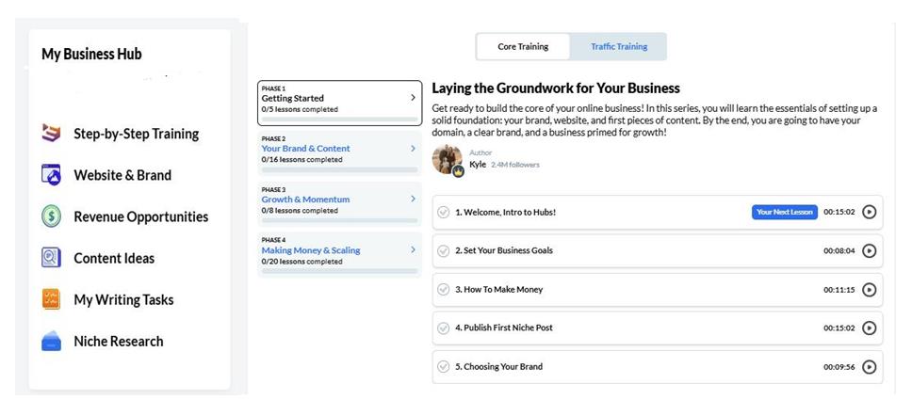The height and width of the screenshot is (400, 912).
Task: Click lesson title 2. Set Your Business Goals
Action: point(504,250)
